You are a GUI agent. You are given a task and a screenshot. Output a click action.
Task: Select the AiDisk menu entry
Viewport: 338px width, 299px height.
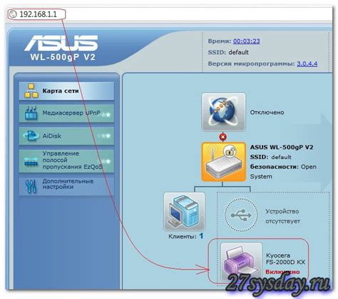coord(66,136)
